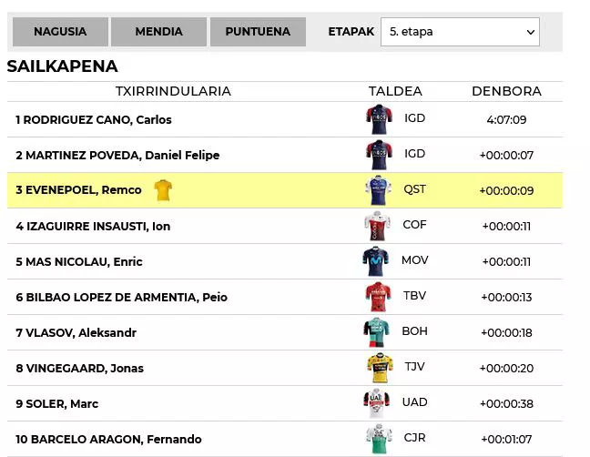Open rider Rodriguez Cano, Carlos
This screenshot has width=590, height=457.
[98, 119]
